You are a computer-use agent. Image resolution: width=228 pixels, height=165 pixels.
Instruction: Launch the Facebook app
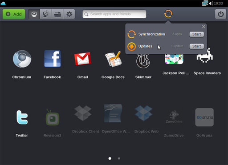point(53,59)
